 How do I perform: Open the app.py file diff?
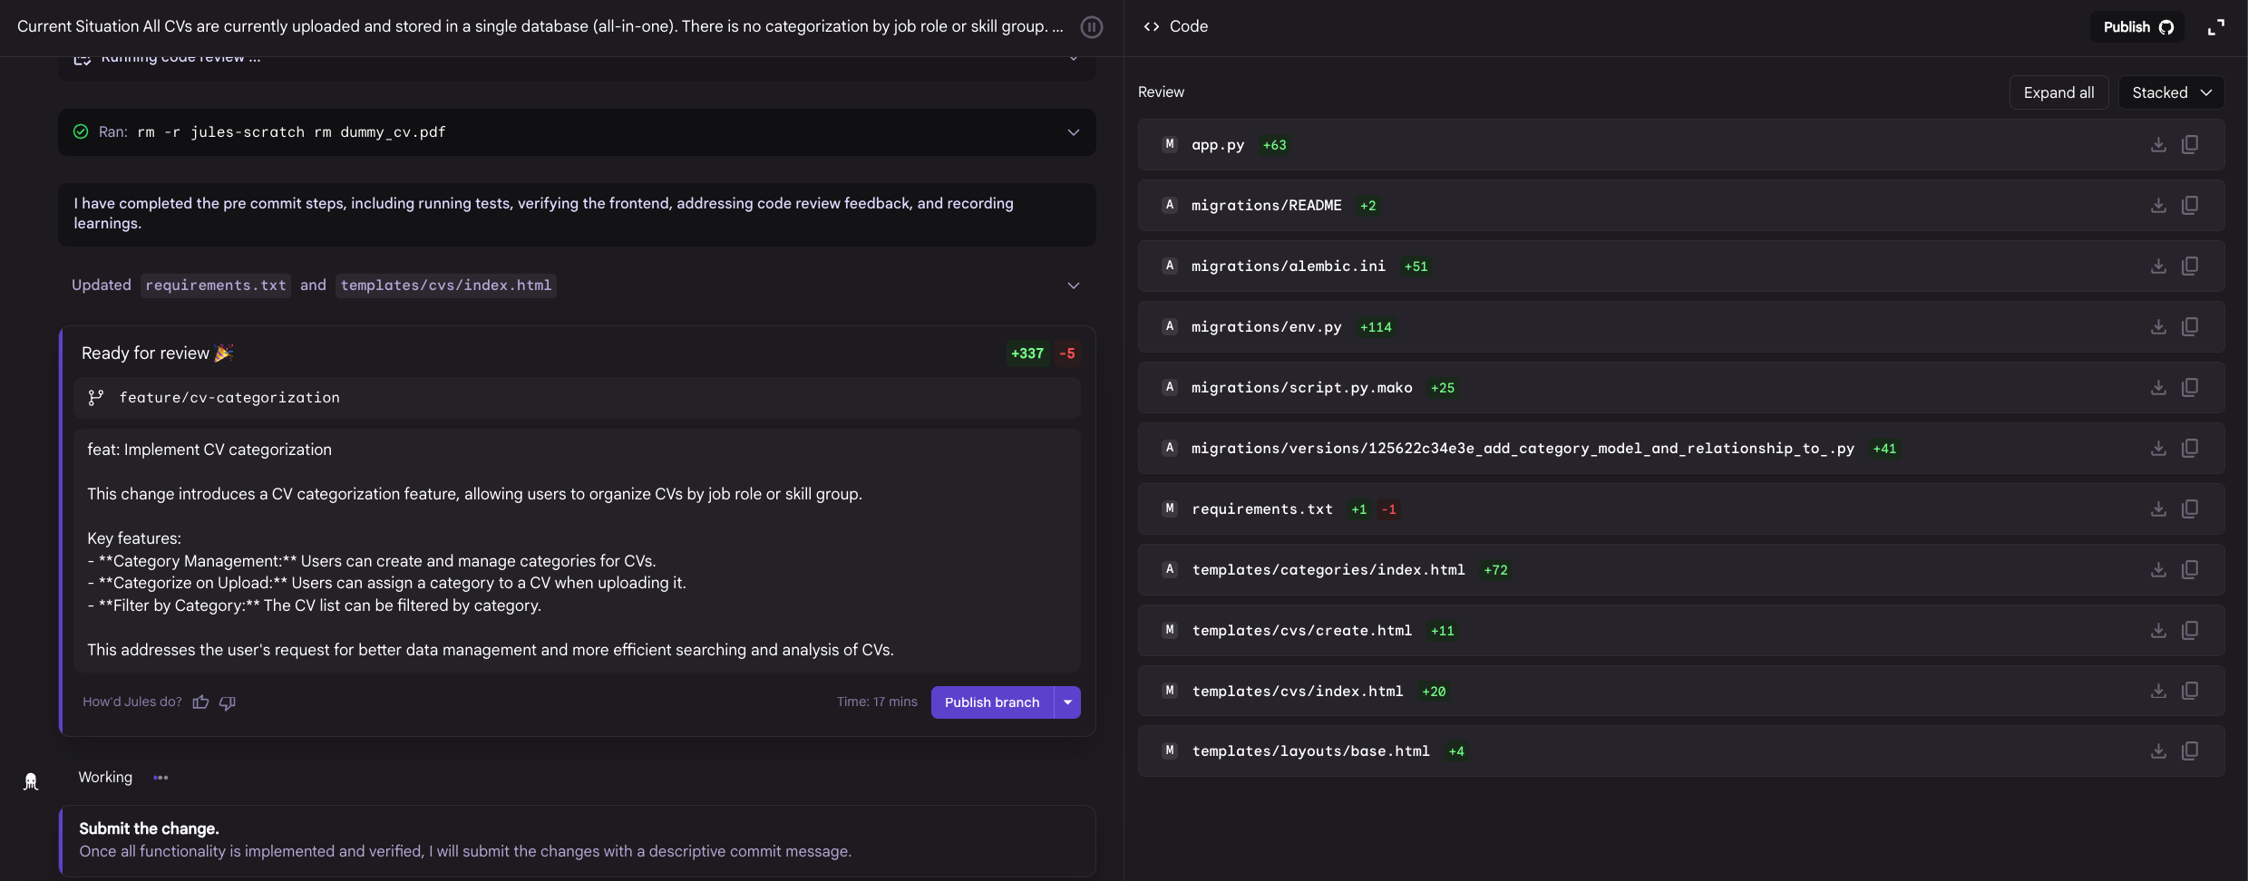pos(1218,145)
